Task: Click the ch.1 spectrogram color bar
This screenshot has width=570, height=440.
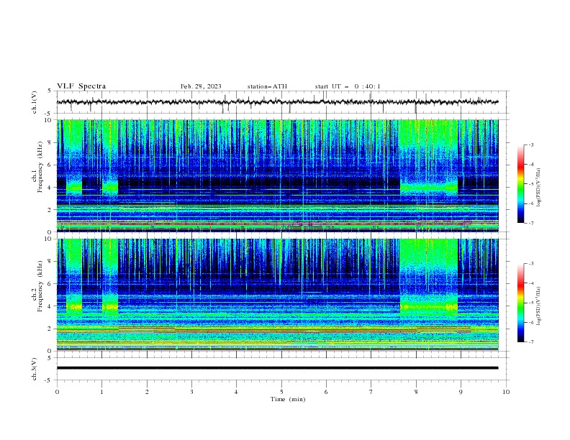Action: click(520, 184)
